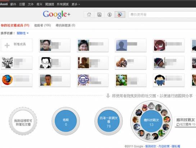Select the contact with the blue circular emblem avatar
The image size is (196, 148).
click(x=93, y=80)
